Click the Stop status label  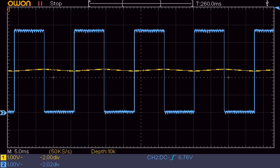(x=56, y=3)
